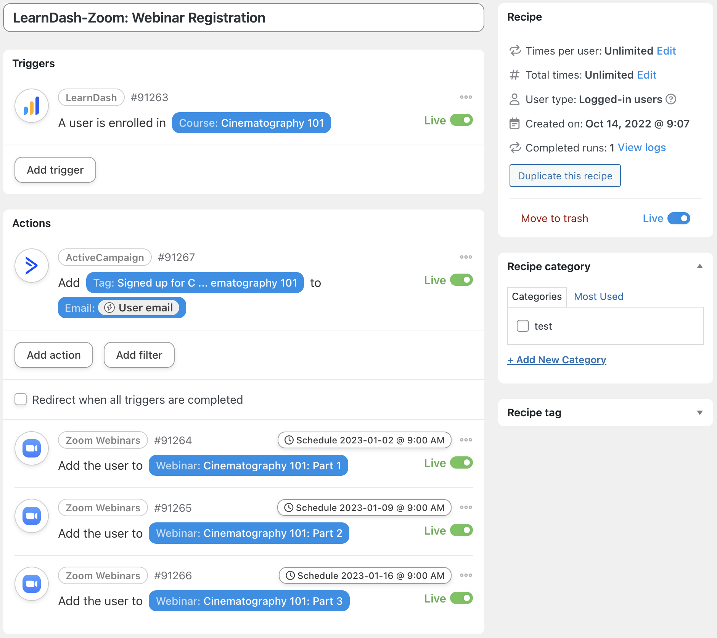Click the LearnDash integration label
The image size is (717, 638).
tap(91, 97)
